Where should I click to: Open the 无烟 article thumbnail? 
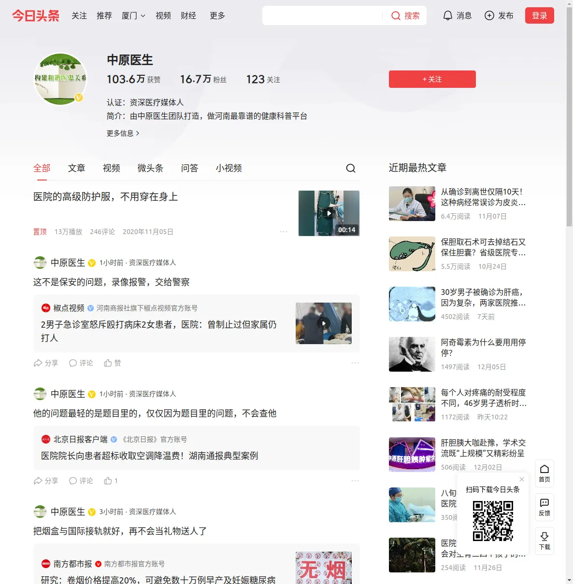[324, 568]
